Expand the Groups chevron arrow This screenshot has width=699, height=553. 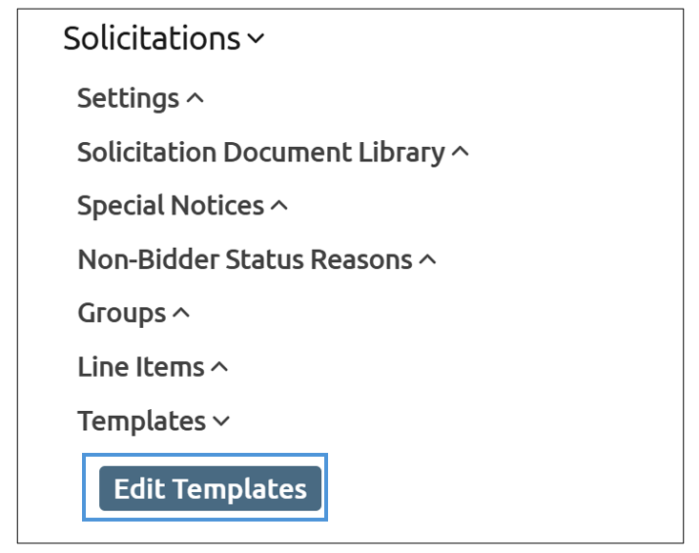181,314
